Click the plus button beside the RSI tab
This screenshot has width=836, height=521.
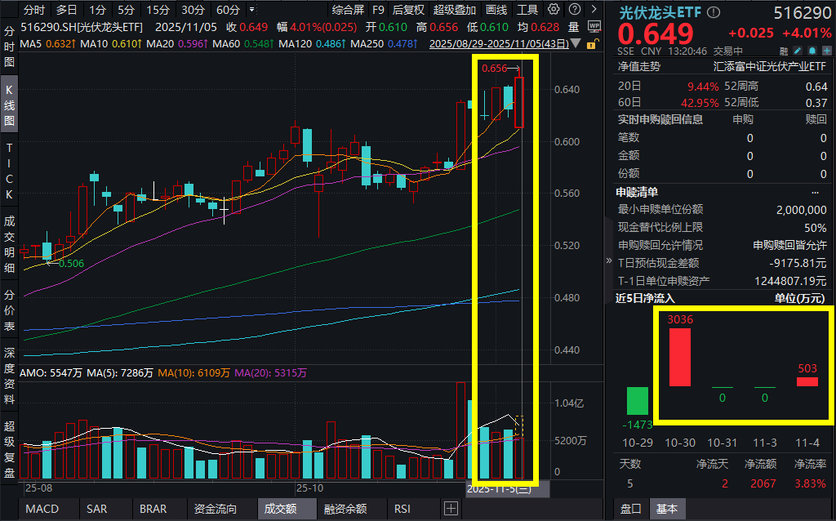click(x=451, y=509)
